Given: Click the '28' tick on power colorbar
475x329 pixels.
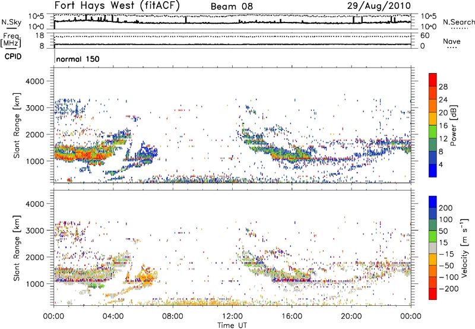Looking at the screenshot, I should [443, 87].
